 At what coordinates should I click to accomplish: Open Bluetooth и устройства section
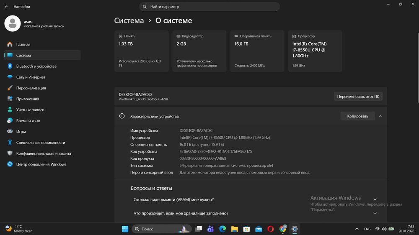click(42, 66)
